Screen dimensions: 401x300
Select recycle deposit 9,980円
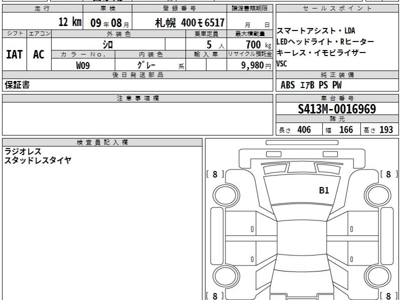pos(256,66)
